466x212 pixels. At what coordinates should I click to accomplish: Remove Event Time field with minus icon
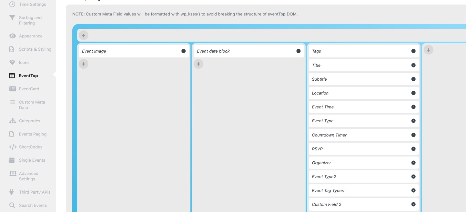tap(413, 107)
